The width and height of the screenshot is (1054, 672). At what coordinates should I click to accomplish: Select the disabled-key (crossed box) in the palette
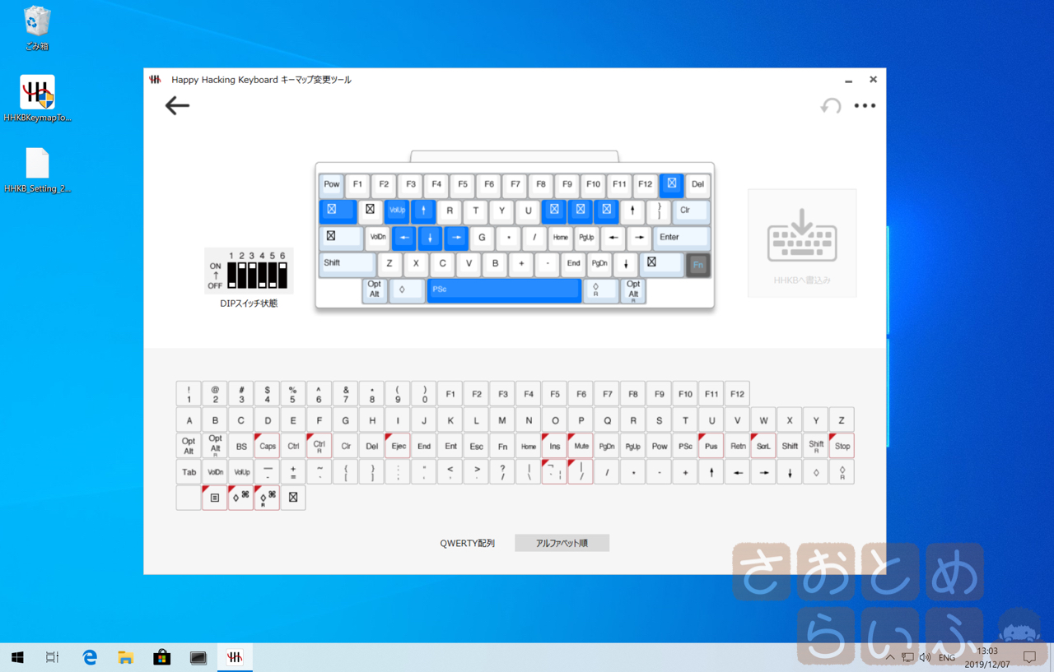pos(293,498)
